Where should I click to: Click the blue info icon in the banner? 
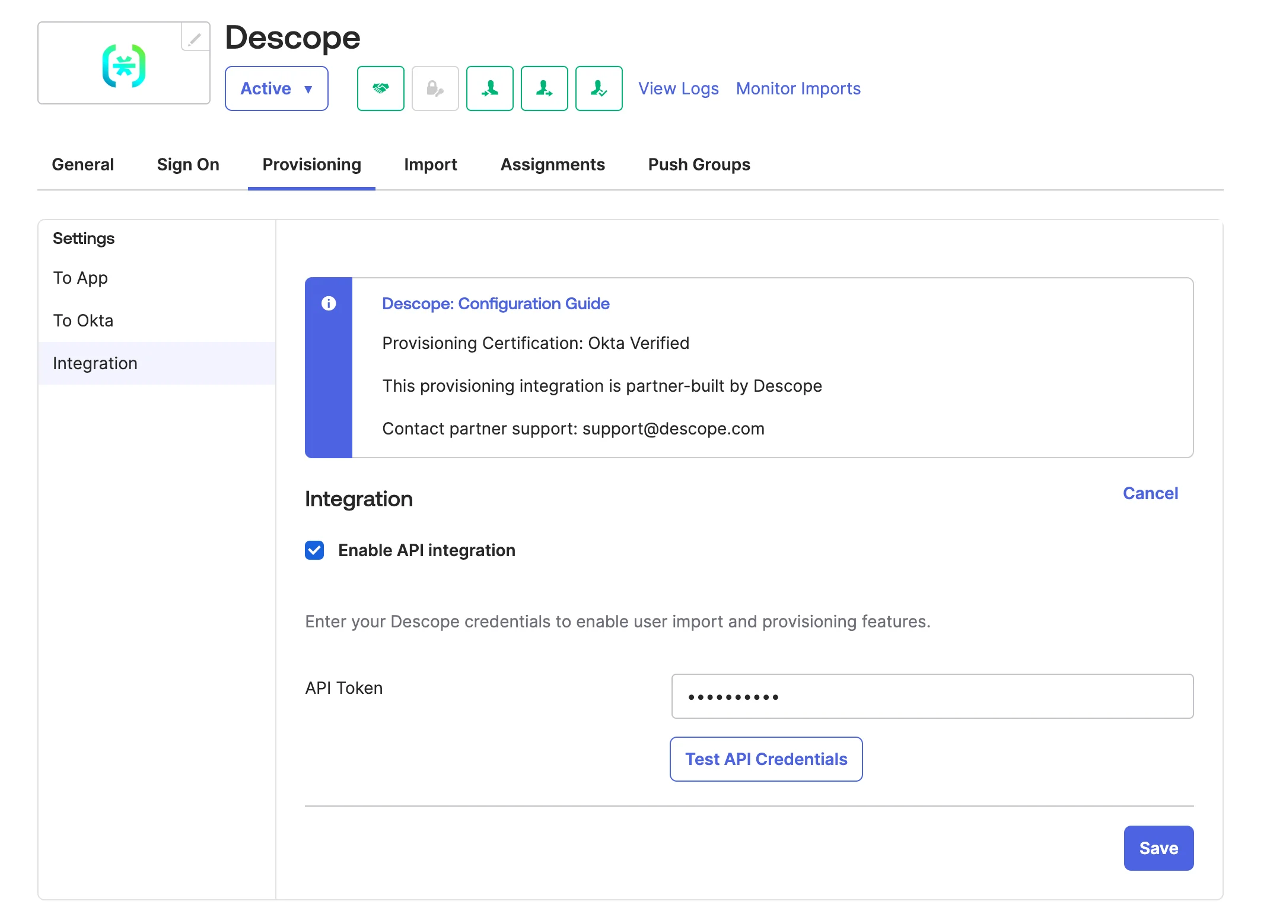[x=328, y=303]
